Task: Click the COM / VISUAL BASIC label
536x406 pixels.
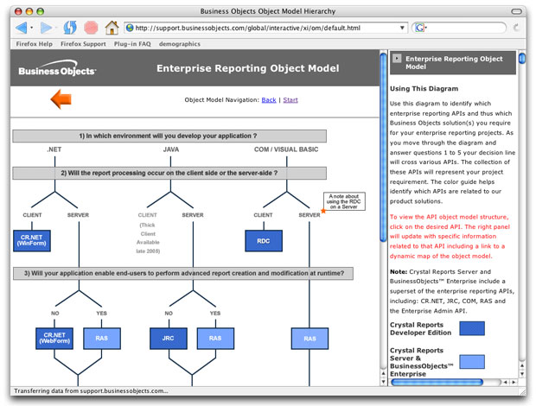Action: tap(286, 149)
